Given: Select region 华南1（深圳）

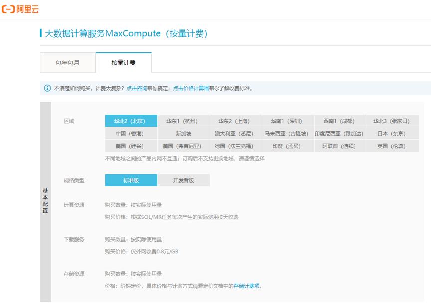Looking at the screenshot, I should (288, 121).
